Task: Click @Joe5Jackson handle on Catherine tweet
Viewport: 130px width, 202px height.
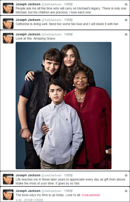Action: click(51, 20)
